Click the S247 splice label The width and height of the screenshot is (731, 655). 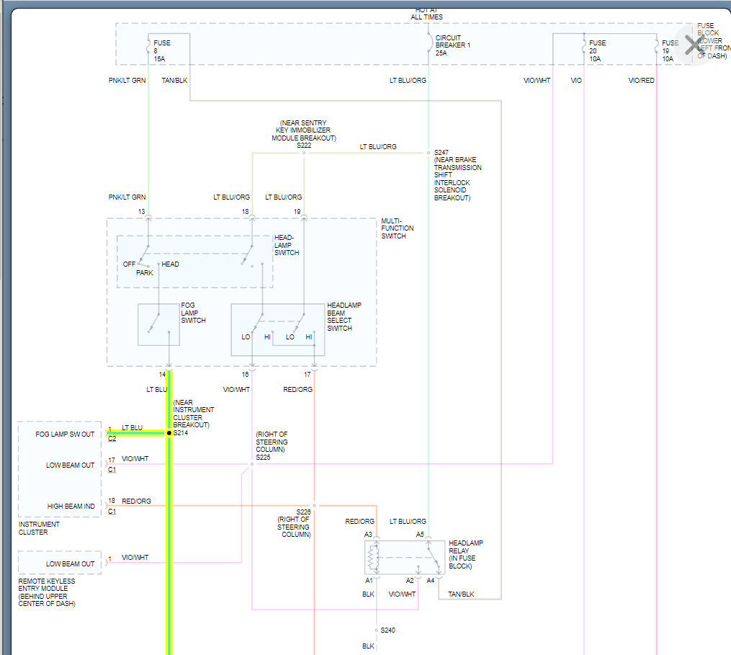tap(441, 153)
